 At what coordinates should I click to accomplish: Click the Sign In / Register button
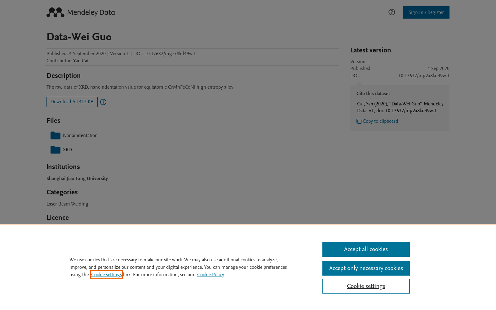click(x=426, y=12)
